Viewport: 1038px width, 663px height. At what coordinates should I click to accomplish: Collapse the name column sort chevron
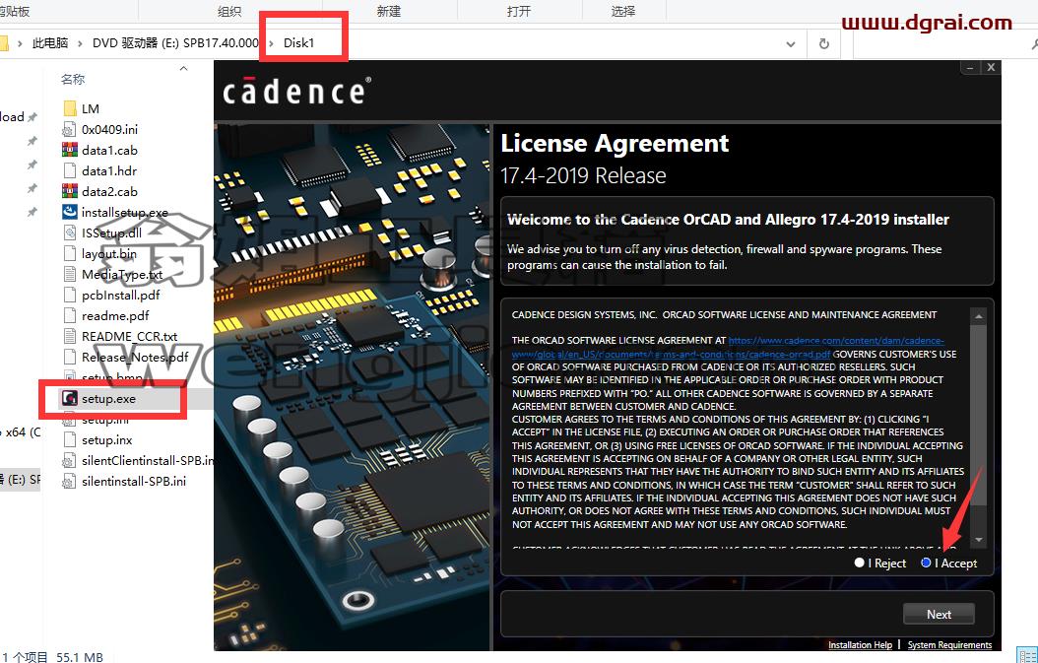coord(183,68)
